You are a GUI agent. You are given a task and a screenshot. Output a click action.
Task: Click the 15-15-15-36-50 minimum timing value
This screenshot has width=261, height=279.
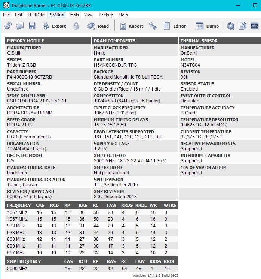coord(110,125)
